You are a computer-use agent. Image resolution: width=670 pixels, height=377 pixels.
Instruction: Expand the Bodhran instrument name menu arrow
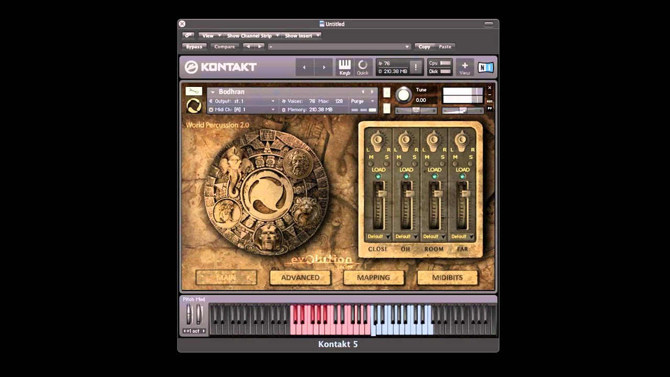click(x=213, y=92)
